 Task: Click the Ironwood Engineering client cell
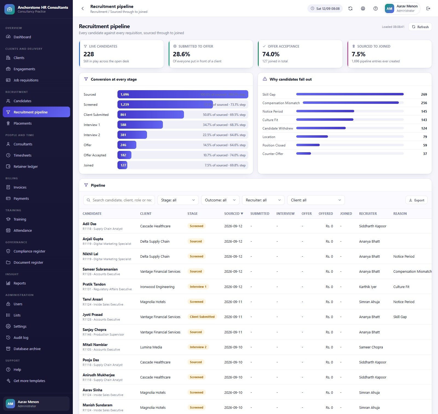click(157, 287)
